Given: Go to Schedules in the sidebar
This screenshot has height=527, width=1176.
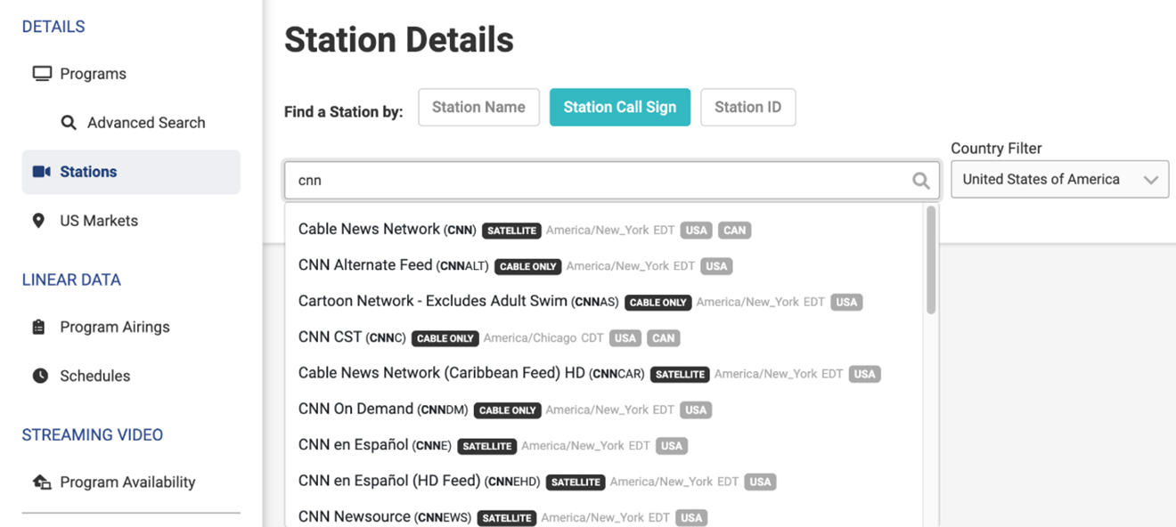Looking at the screenshot, I should click(94, 376).
